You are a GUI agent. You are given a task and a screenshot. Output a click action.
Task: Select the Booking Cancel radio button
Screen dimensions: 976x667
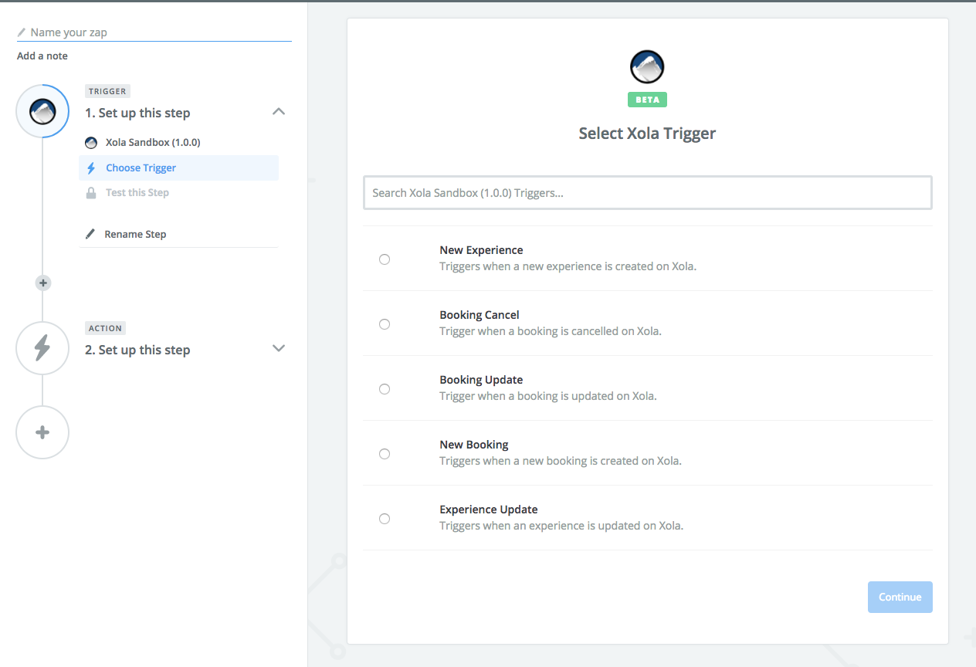point(385,324)
